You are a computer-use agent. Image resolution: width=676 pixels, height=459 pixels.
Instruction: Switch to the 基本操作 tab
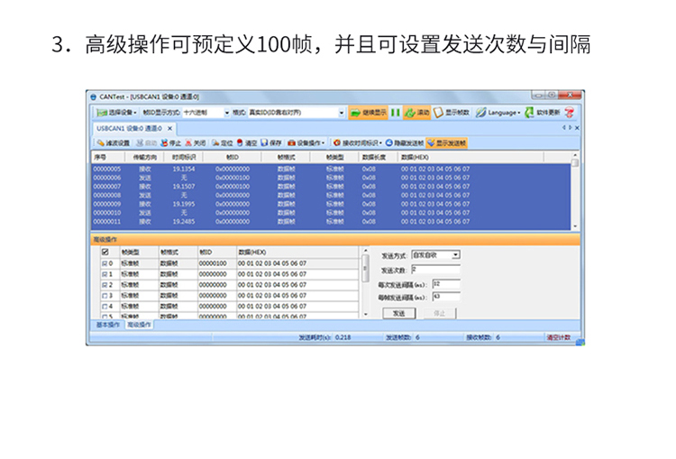[107, 324]
